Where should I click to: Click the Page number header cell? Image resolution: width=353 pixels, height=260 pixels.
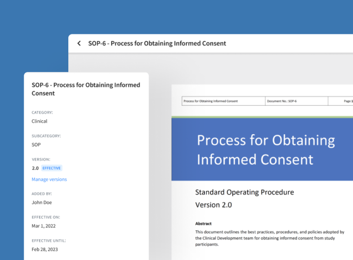coord(343,101)
